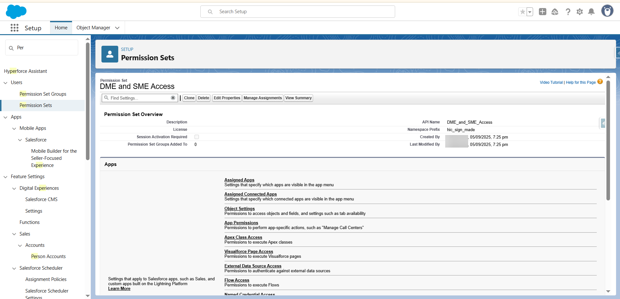Open the Assigned Apps link
This screenshot has width=620, height=299.
pyautogui.click(x=239, y=180)
